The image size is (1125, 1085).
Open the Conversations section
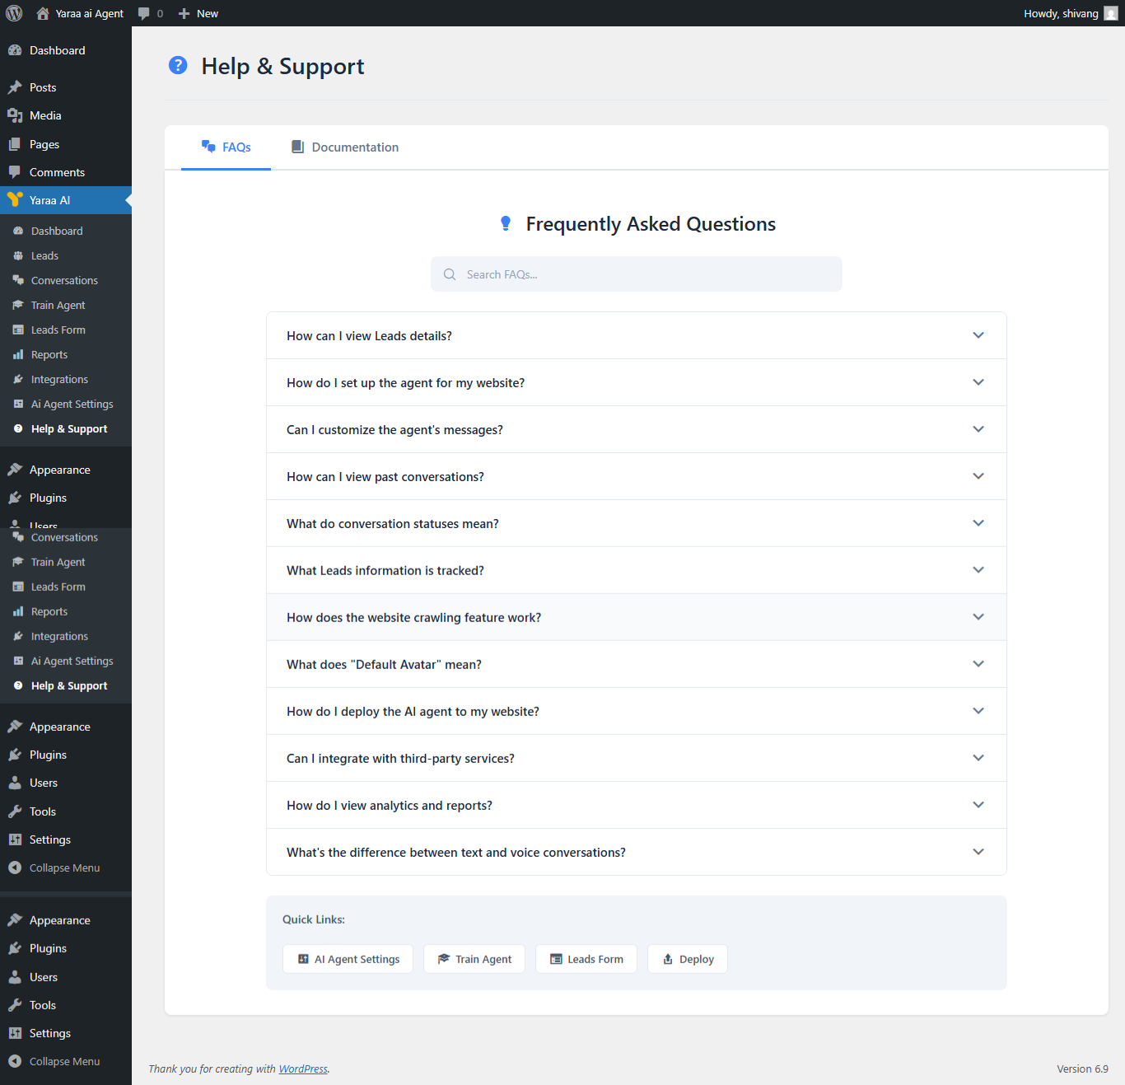tap(63, 280)
